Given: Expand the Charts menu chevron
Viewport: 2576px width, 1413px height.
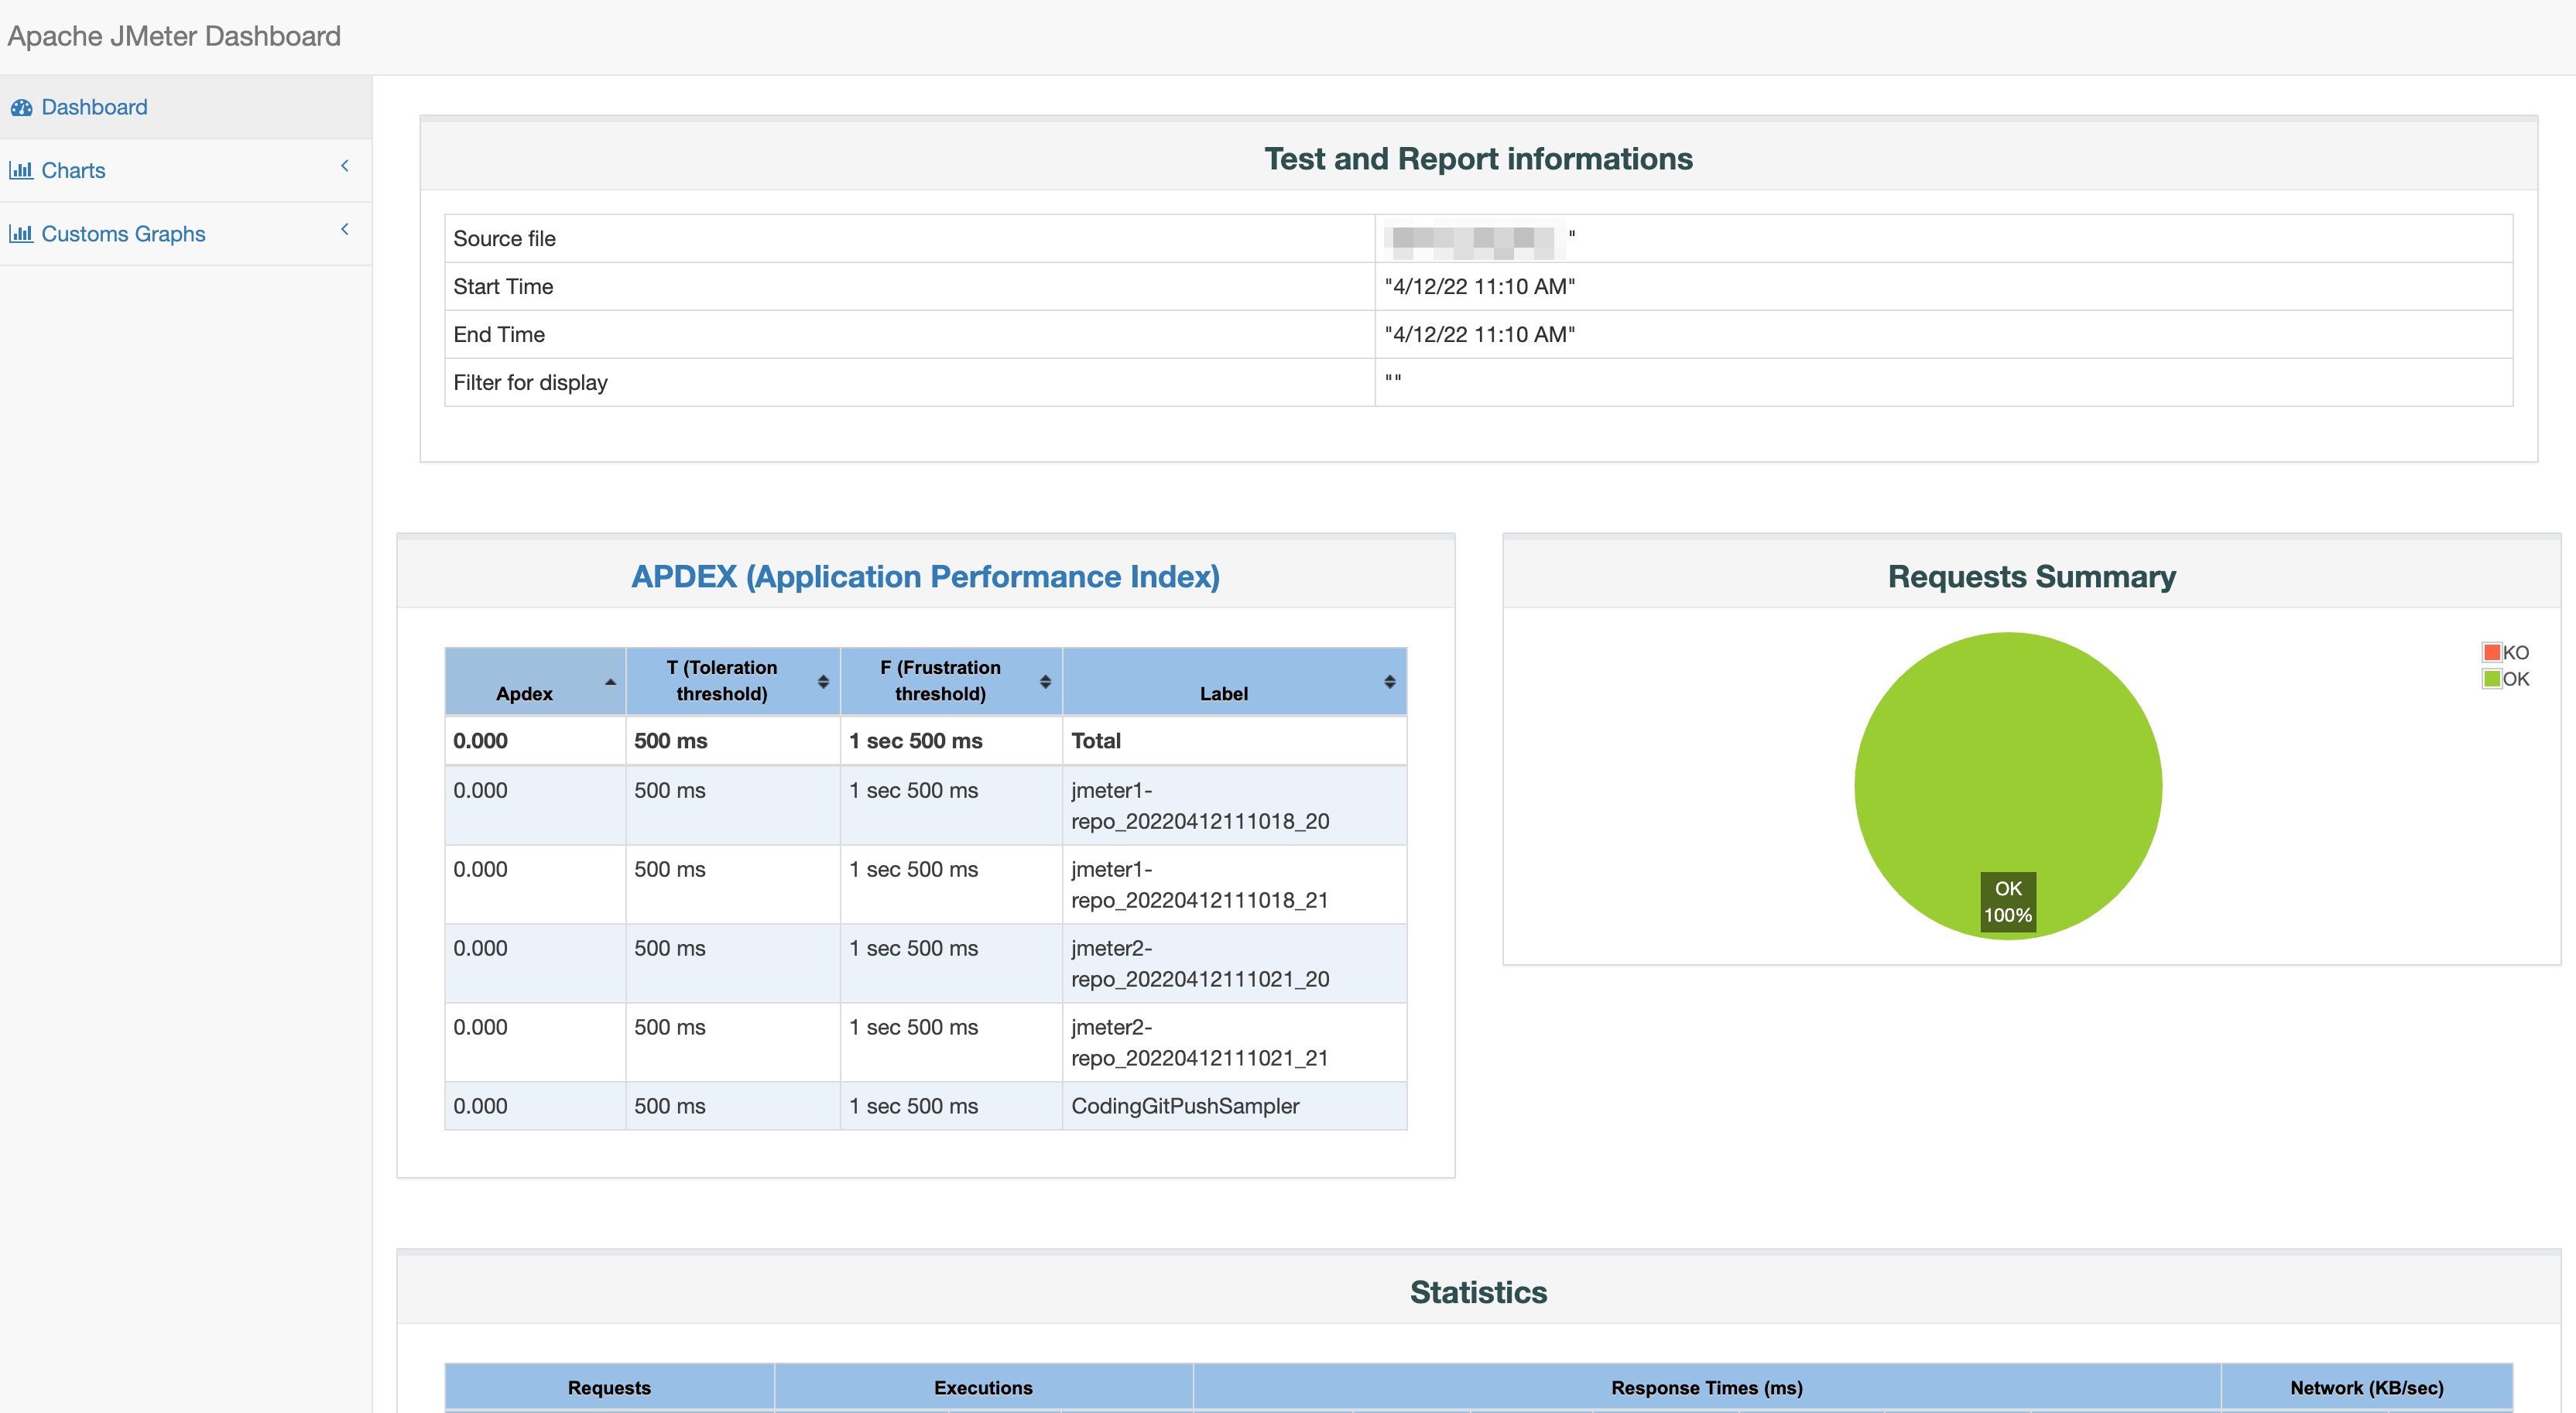Looking at the screenshot, I should (345, 166).
